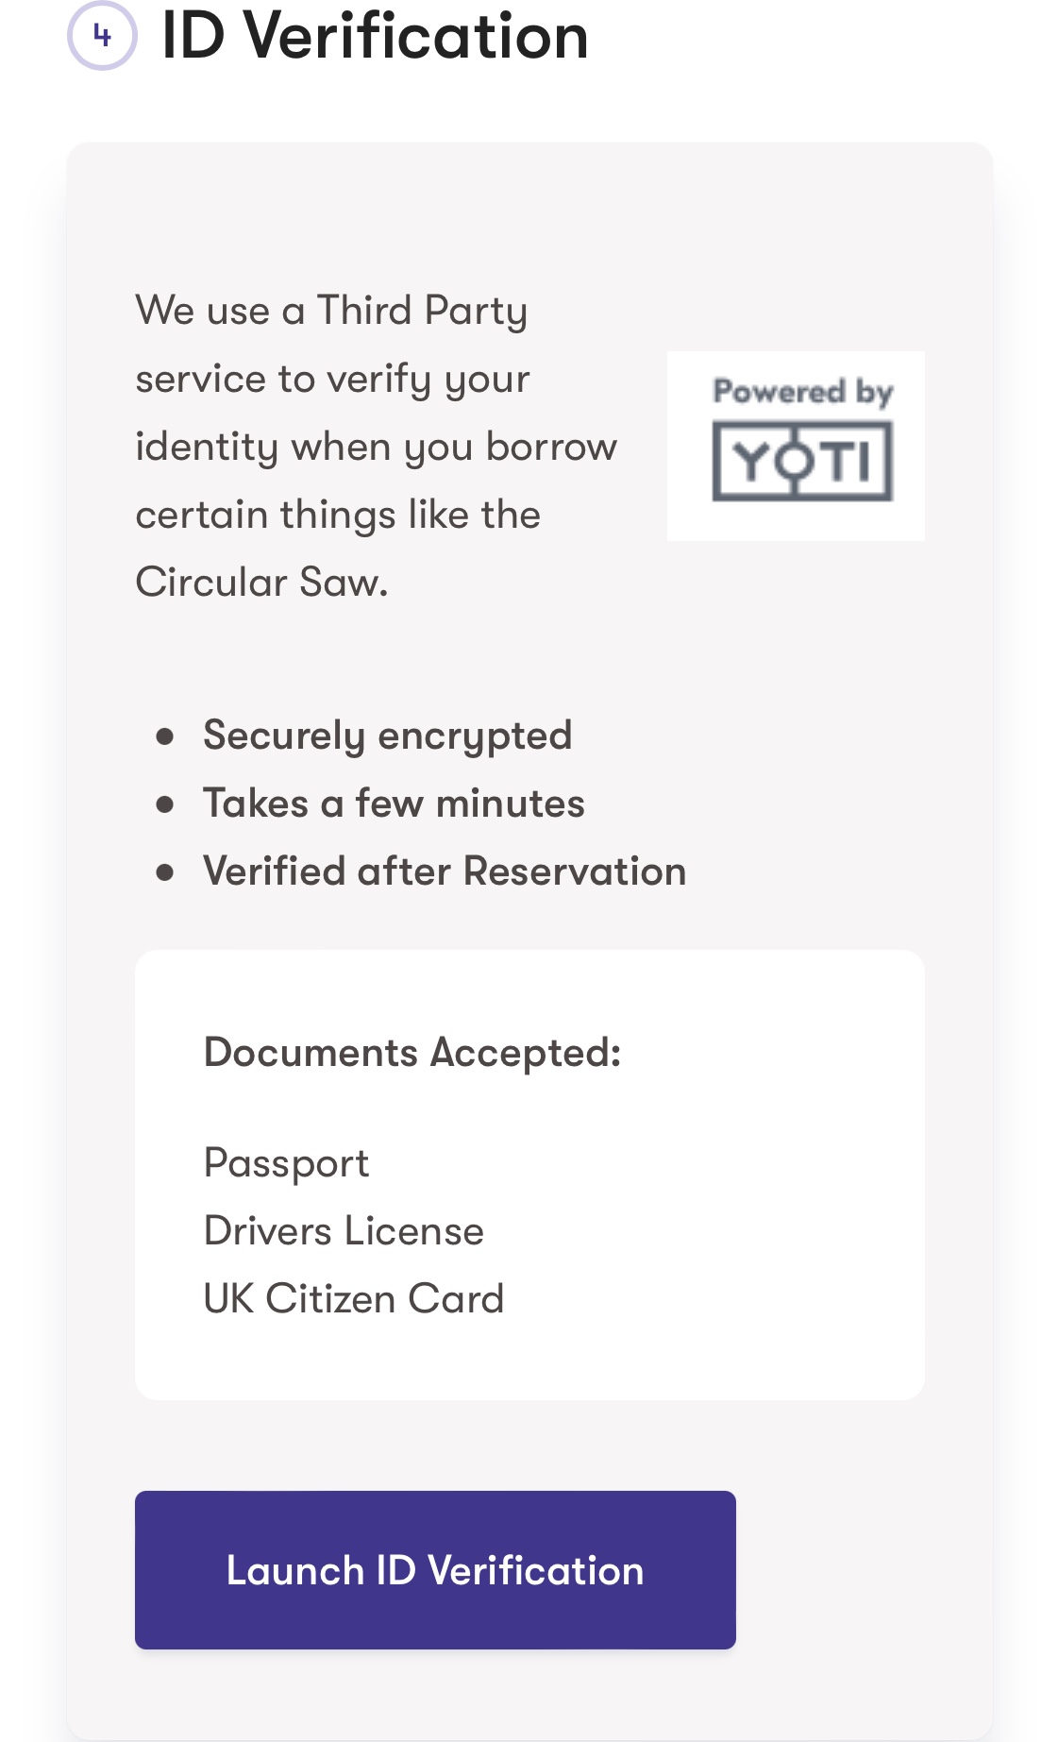Click the Verified after Reservation text
Image resolution: width=1058 pixels, height=1742 pixels.
(x=445, y=871)
